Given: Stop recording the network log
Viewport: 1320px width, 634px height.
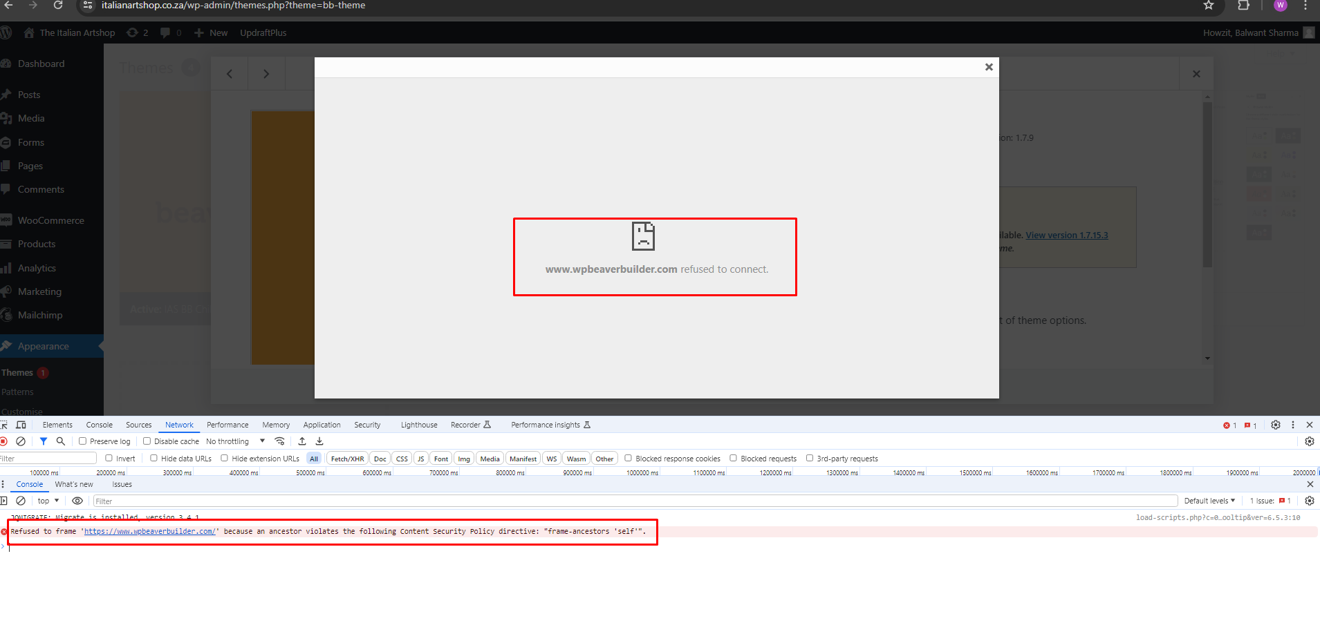Looking at the screenshot, I should 3,441.
